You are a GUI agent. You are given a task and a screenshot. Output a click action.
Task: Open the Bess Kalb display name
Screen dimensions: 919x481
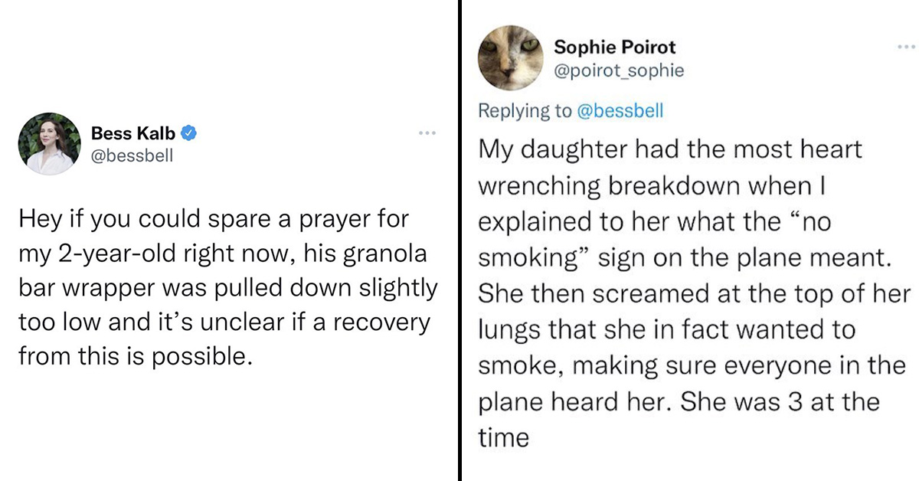pos(133,133)
